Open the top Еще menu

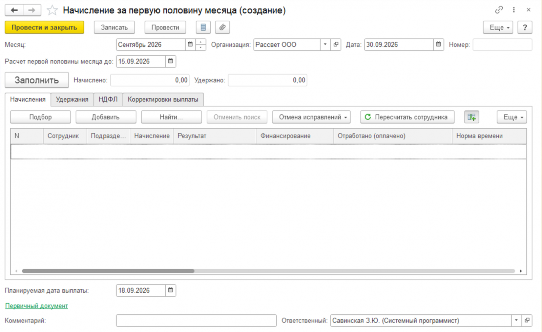[498, 27]
